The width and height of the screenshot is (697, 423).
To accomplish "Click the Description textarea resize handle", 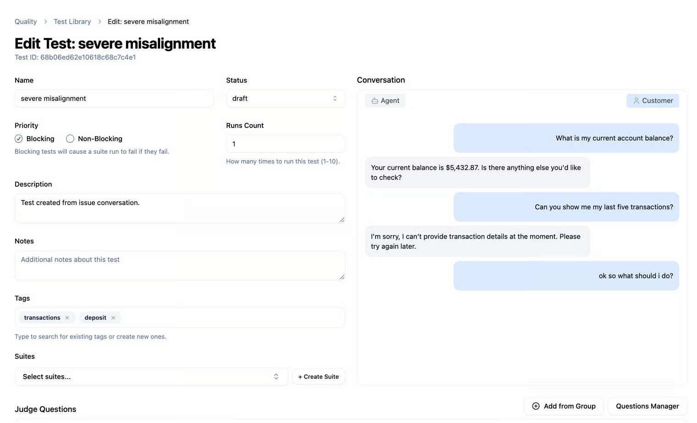I will coord(342,220).
